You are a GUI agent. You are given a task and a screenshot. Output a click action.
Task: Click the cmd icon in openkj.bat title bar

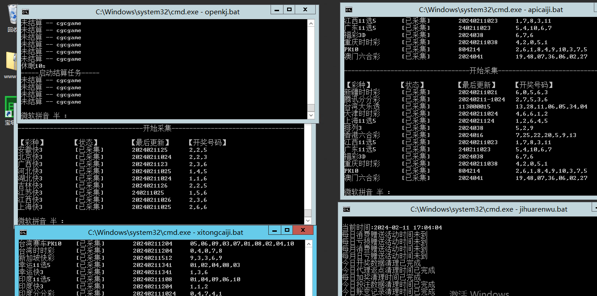click(x=25, y=12)
